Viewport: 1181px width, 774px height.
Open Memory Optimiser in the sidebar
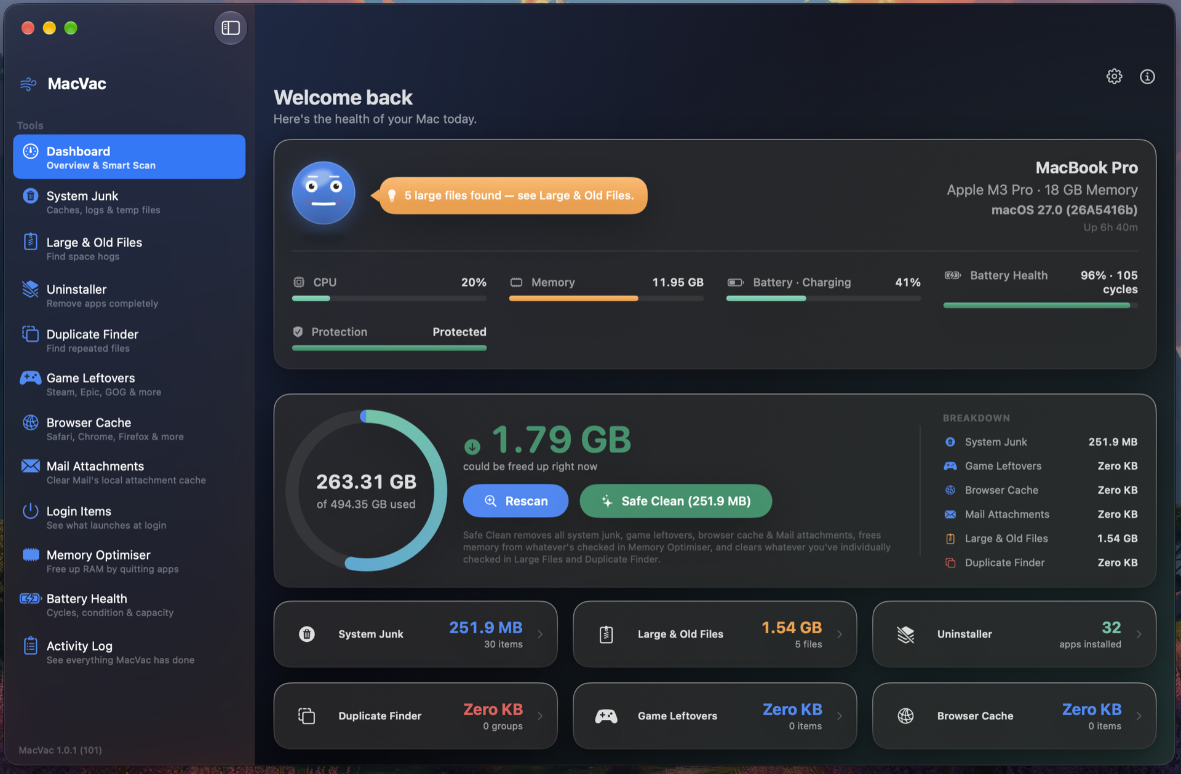129,561
